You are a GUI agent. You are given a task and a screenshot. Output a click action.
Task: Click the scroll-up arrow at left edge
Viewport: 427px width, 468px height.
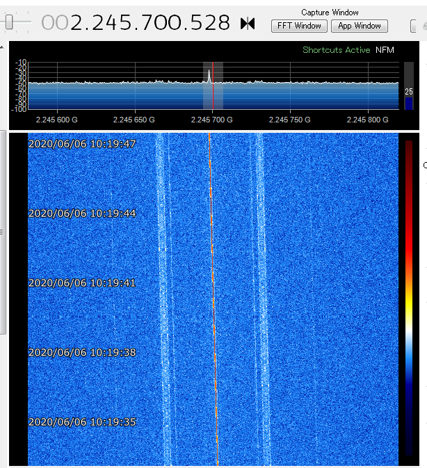click(x=2, y=47)
